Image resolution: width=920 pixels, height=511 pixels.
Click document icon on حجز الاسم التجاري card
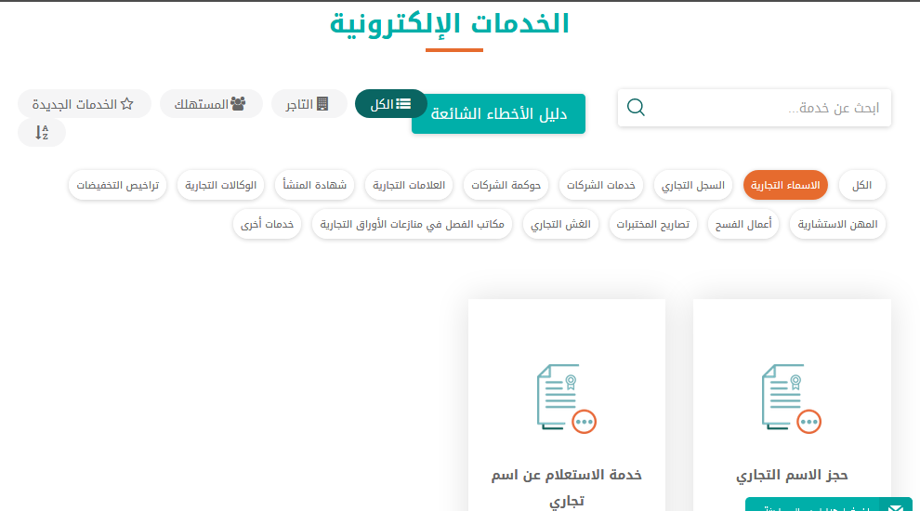(792, 399)
